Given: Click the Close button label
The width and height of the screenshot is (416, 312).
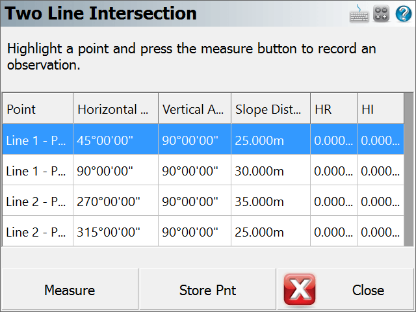Looking at the screenshot, I should [368, 290].
